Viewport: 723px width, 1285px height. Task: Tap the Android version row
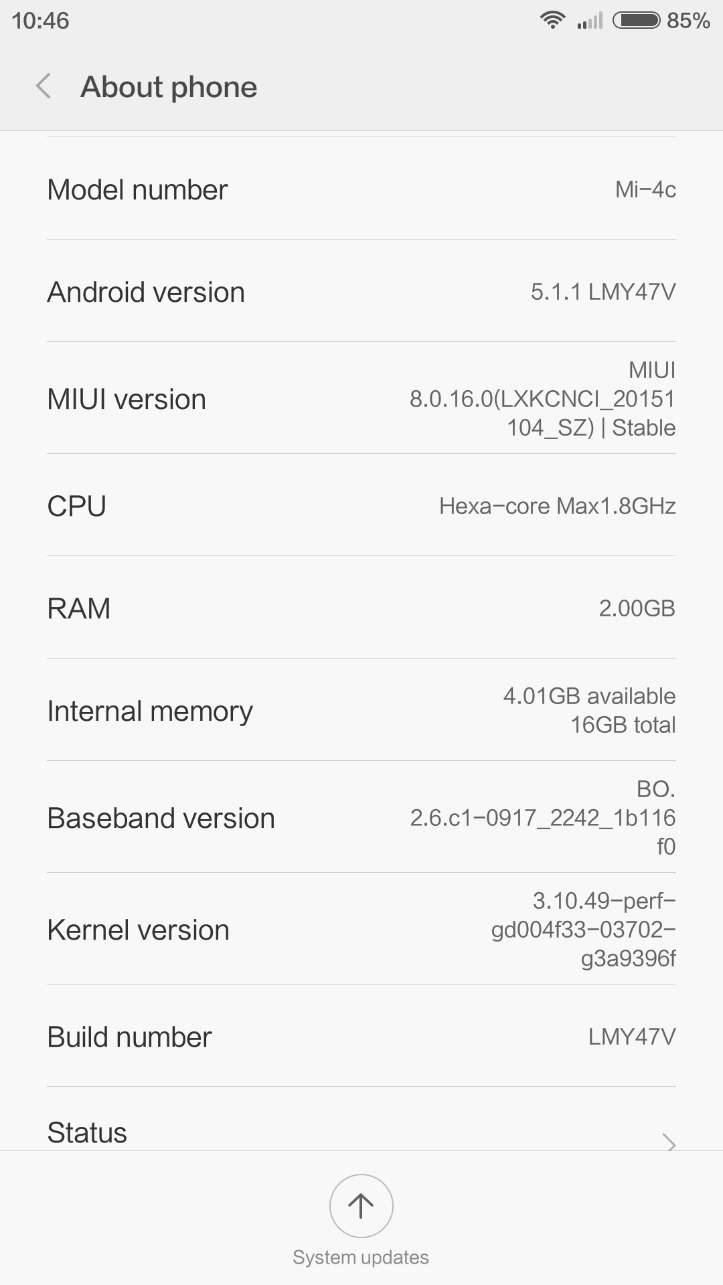pyautogui.click(x=361, y=291)
